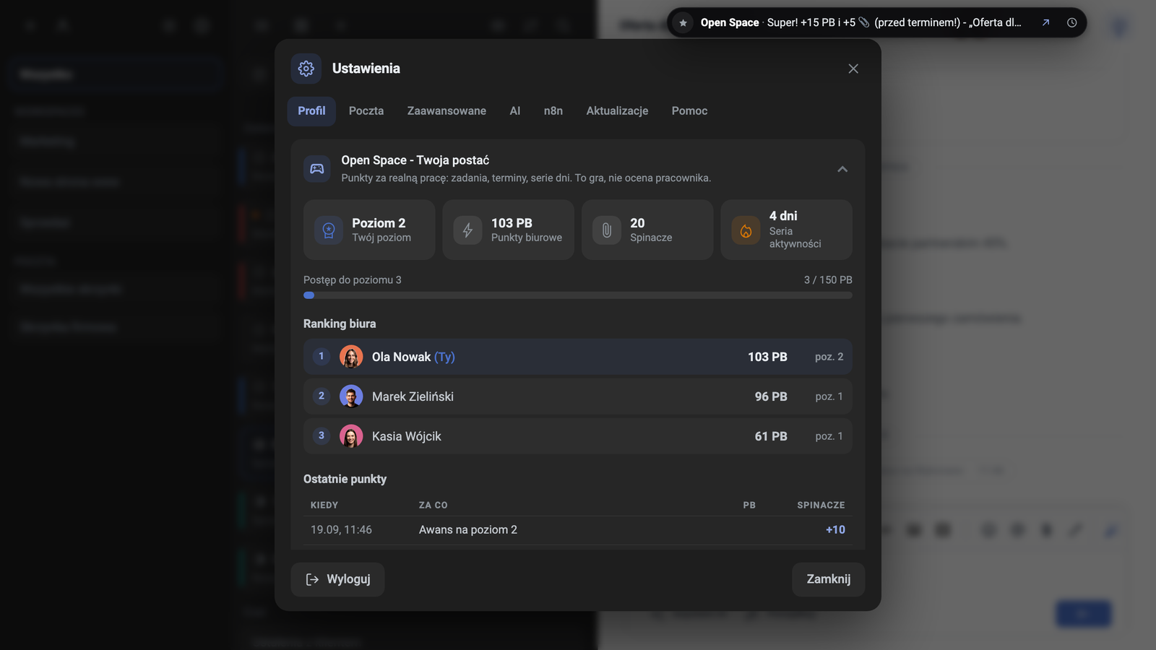The image size is (1156, 650).
Task: Open the Aktualizacje tab
Action: pyautogui.click(x=617, y=111)
